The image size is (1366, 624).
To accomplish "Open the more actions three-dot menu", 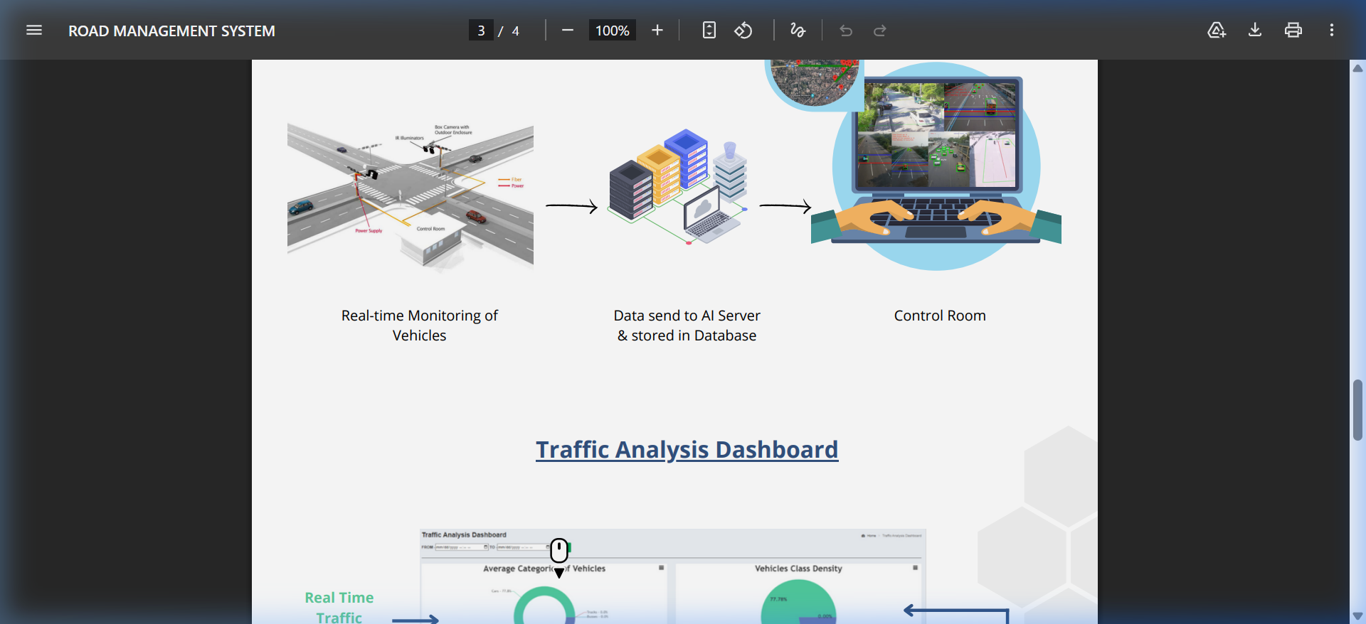I will [x=1331, y=30].
